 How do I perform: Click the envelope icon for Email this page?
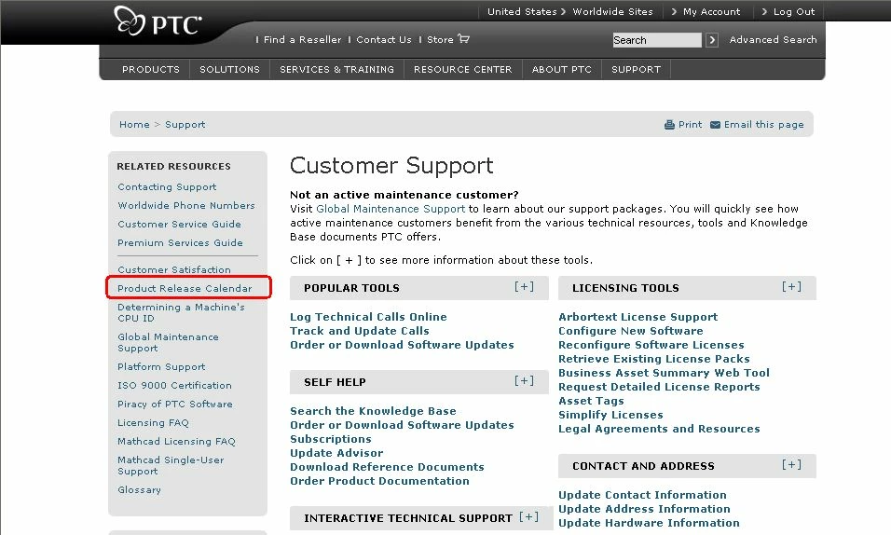(x=715, y=125)
